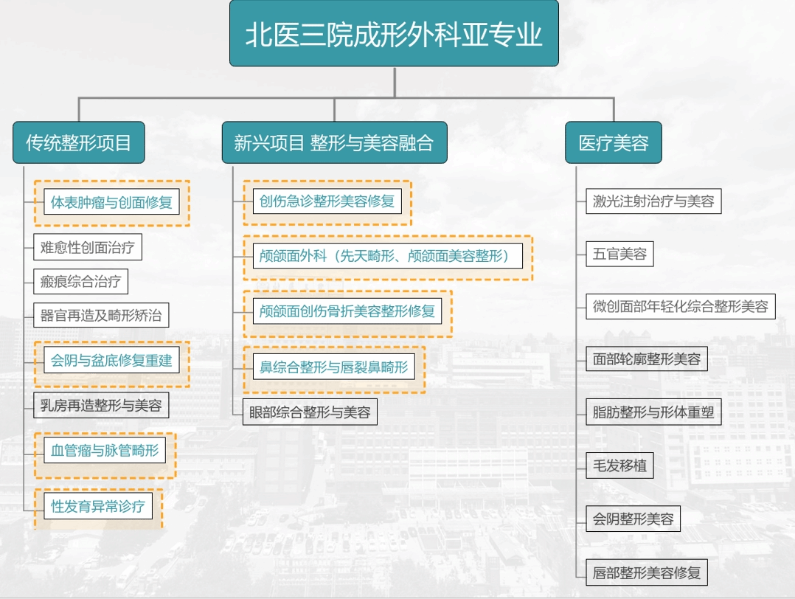Select the 乳房再造整形与美容 item
795x599 pixels.
(x=101, y=405)
